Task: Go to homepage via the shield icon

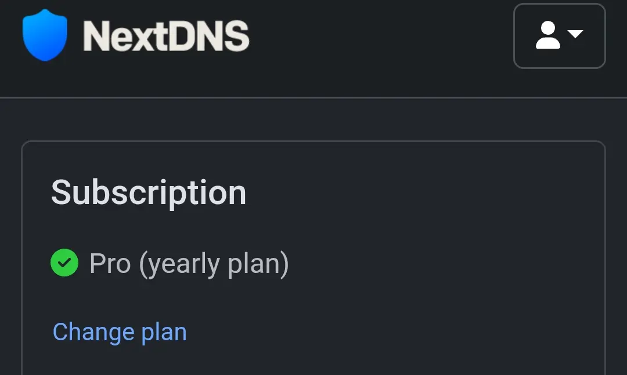Action: tap(45, 35)
